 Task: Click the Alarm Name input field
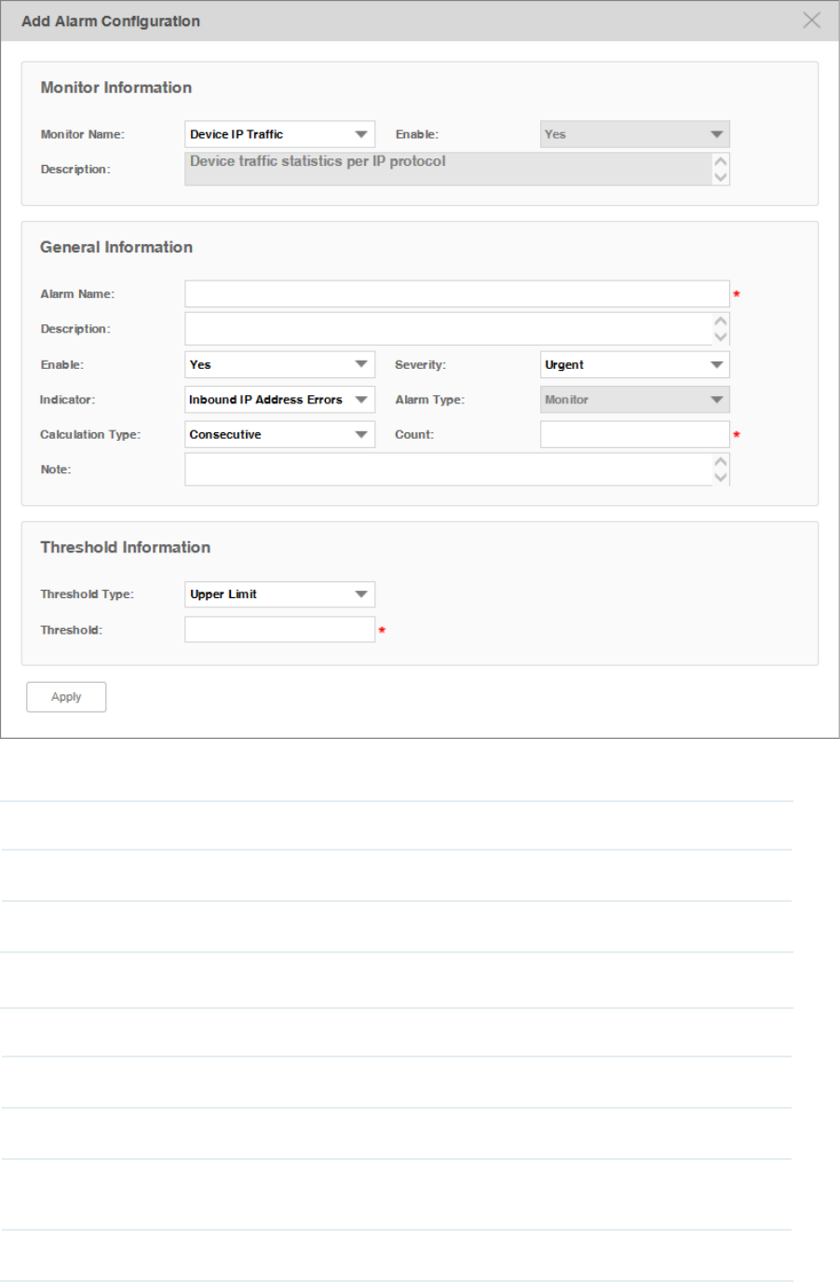(456, 293)
